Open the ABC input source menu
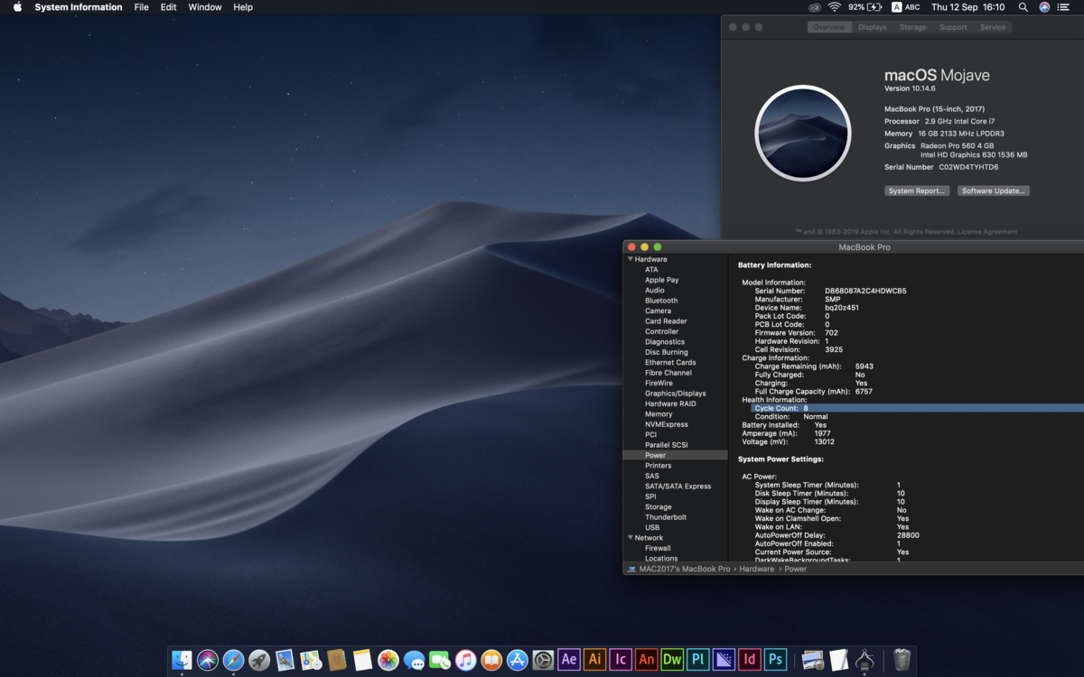This screenshot has height=677, width=1084. (905, 7)
